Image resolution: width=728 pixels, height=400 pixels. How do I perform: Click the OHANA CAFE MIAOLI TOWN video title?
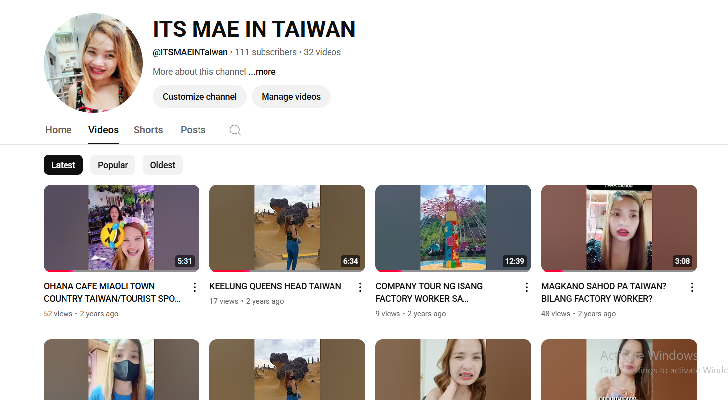(112, 292)
